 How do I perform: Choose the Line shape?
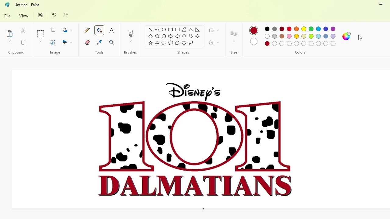pyautogui.click(x=151, y=30)
